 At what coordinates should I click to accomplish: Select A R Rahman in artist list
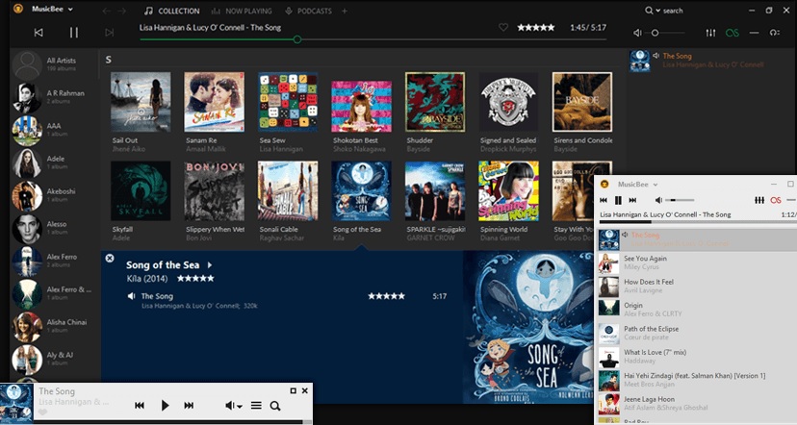tap(55, 97)
